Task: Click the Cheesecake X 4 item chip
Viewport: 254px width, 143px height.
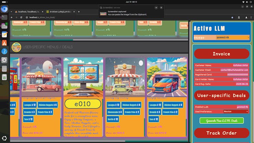Action: click(115, 112)
